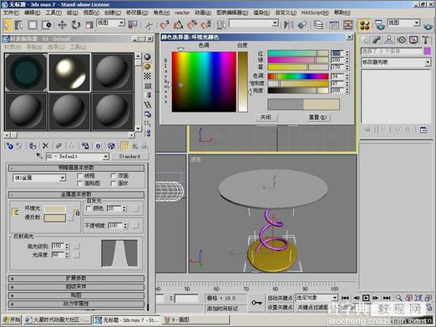
Task: Open the (M)金属 shader type dropdown
Action: click(x=39, y=178)
